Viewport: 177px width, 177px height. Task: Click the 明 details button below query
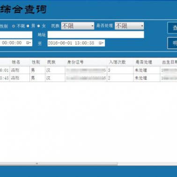pos(172,43)
